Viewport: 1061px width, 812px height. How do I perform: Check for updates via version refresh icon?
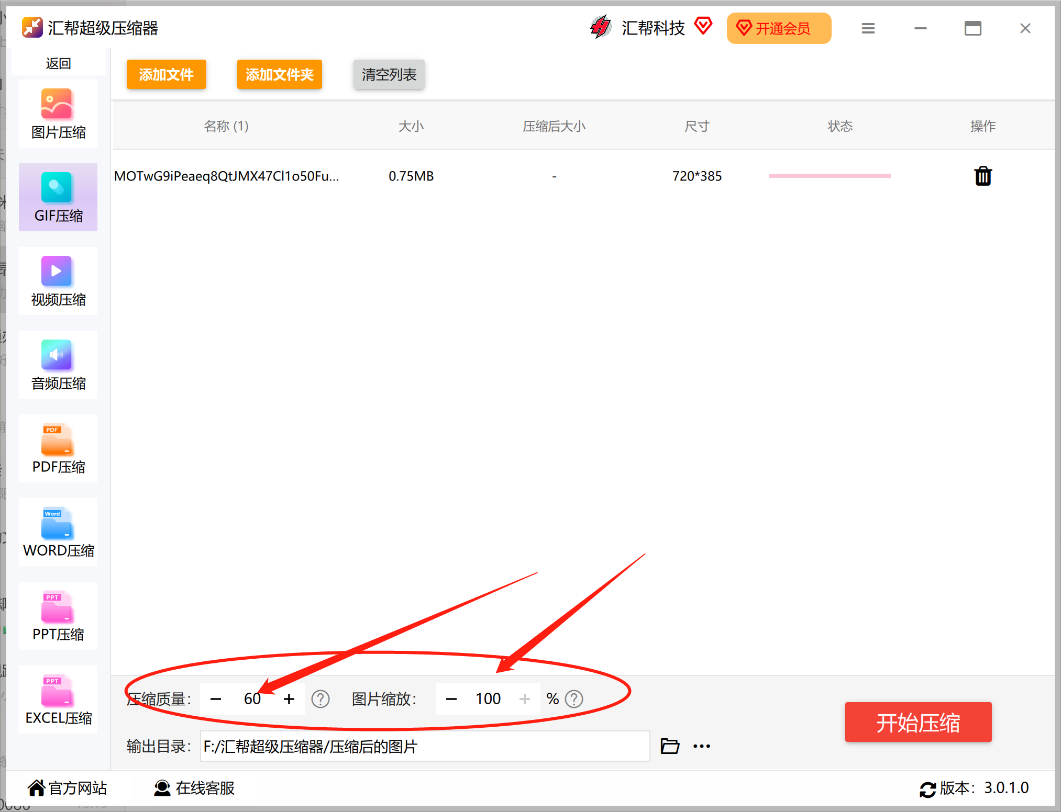point(927,789)
